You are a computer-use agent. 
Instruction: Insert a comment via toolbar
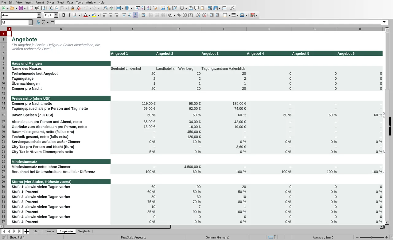tap(196, 8)
